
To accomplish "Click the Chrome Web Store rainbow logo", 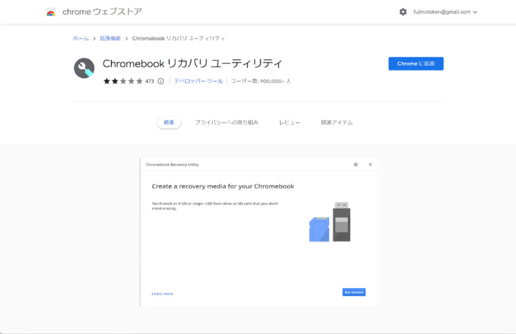I will tap(51, 12).
